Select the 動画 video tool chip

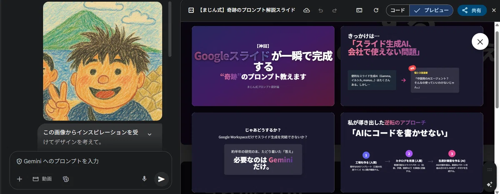(42, 179)
